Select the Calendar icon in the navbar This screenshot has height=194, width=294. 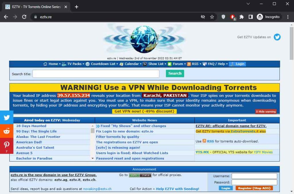coord(122,64)
